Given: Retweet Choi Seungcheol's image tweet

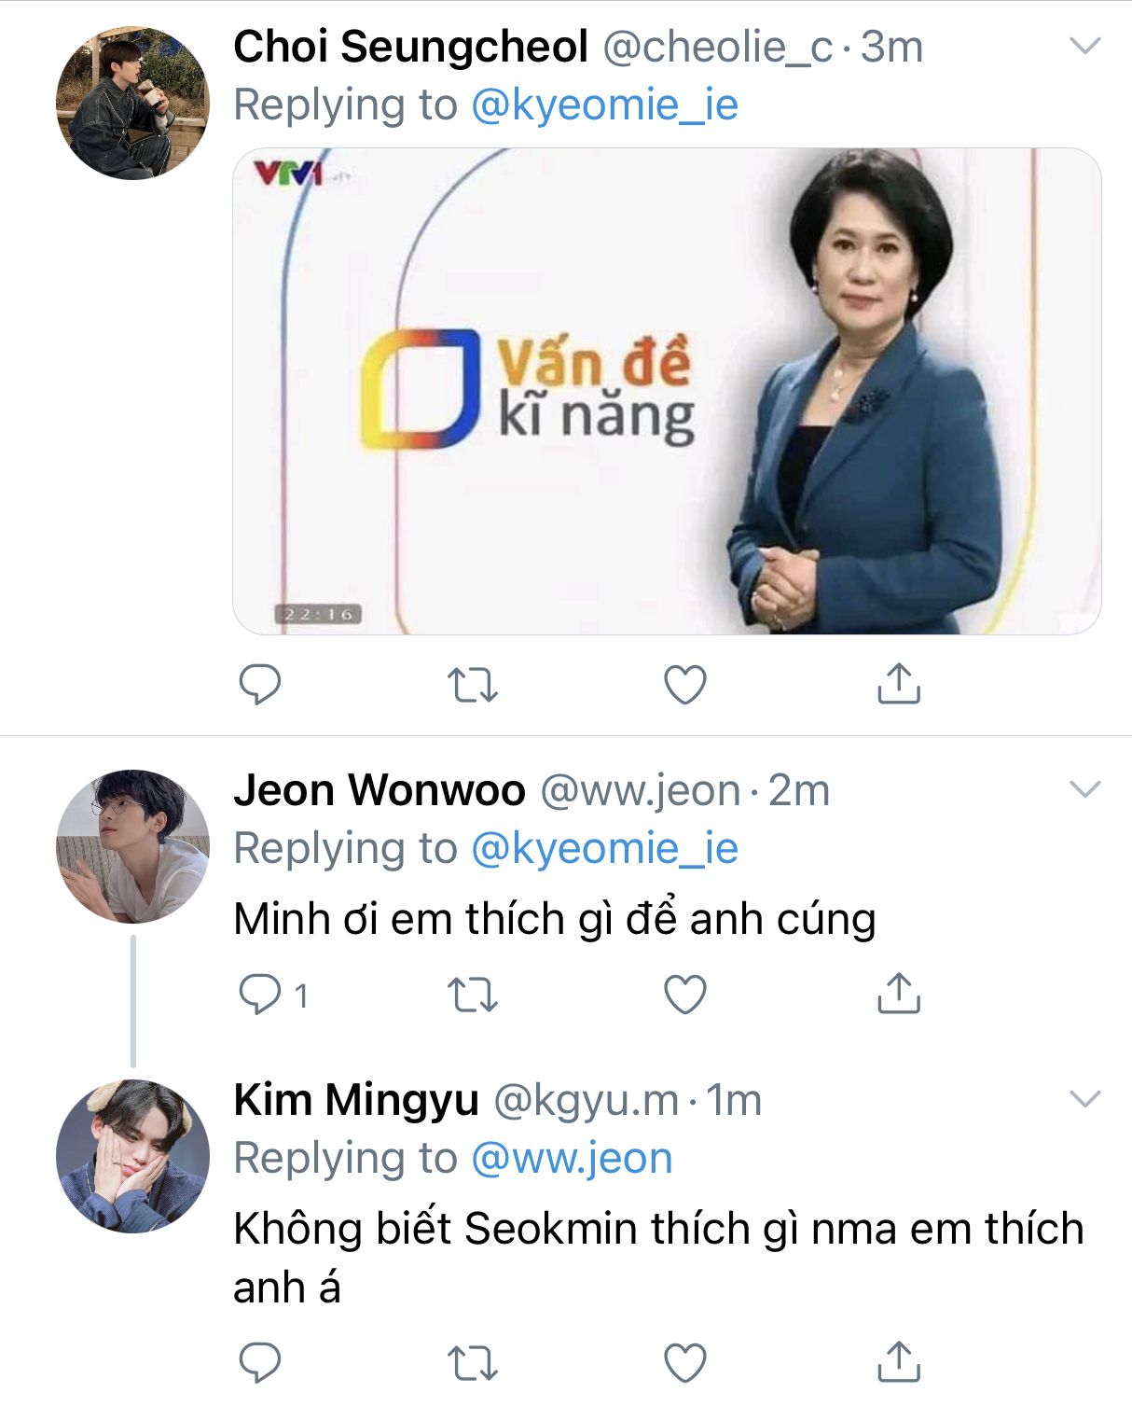Looking at the screenshot, I should point(473,685).
